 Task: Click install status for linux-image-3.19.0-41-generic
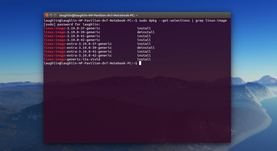[x=144, y=36]
